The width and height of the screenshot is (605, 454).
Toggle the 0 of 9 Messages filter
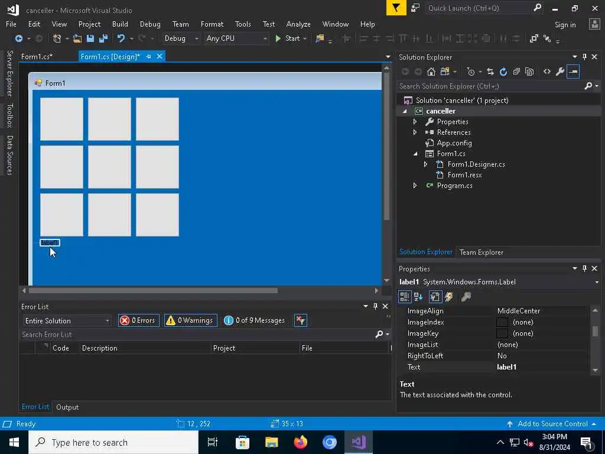(x=255, y=320)
